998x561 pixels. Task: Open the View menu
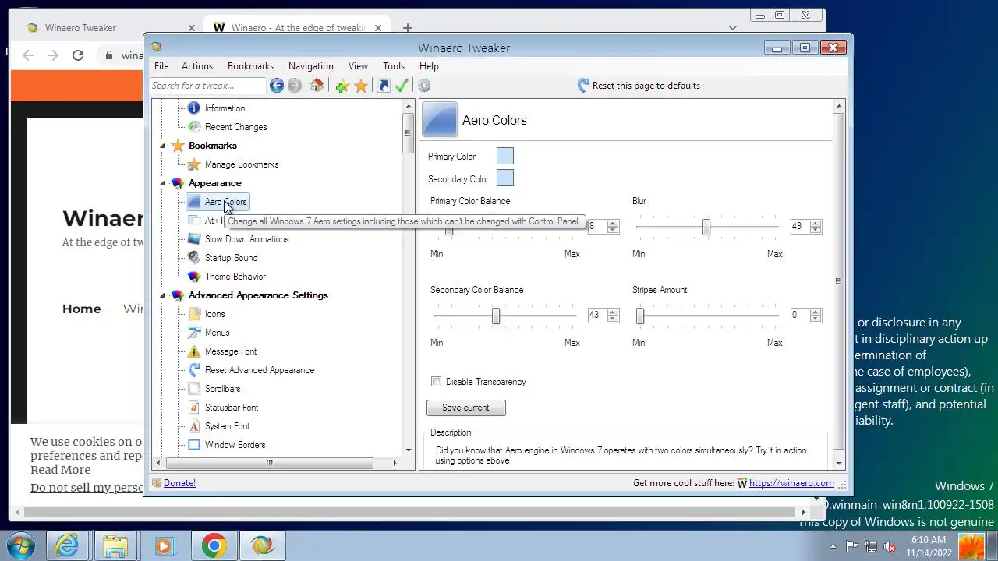pyautogui.click(x=359, y=66)
